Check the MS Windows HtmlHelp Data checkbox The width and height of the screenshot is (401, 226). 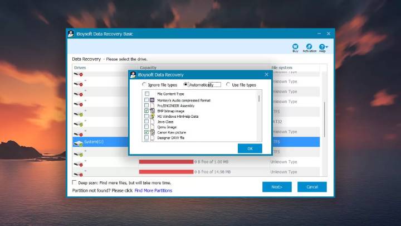click(146, 116)
